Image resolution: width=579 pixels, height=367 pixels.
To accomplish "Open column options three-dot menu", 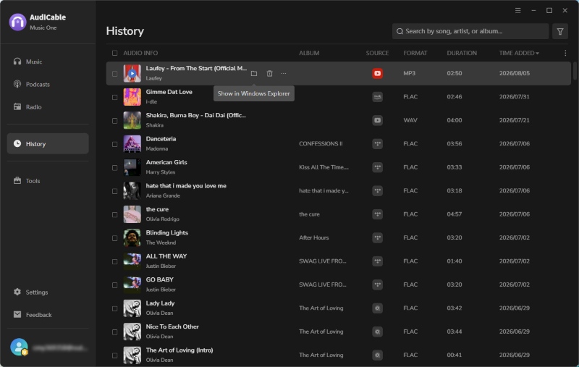I will (565, 53).
